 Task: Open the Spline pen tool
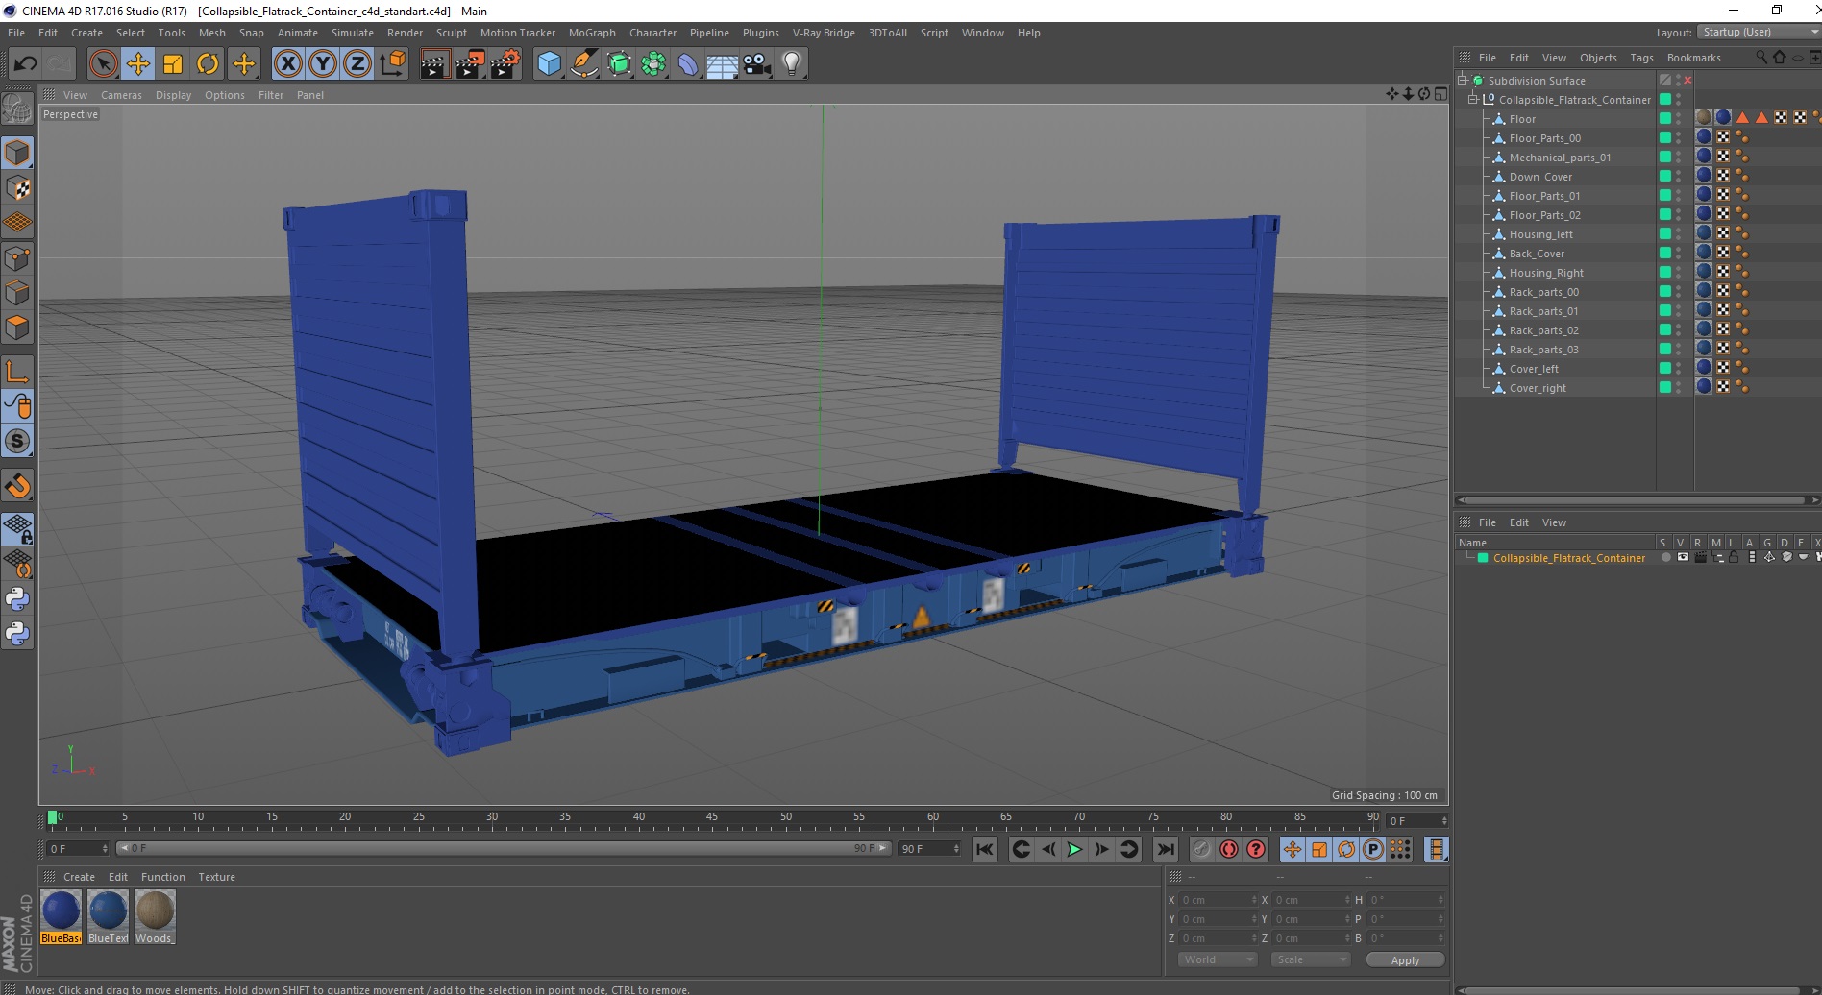click(583, 64)
